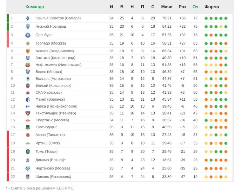The width and height of the screenshot is (235, 192).
Task: Click the Чертаново (Москва) team icon
Action: pyautogui.click(x=28, y=168)
